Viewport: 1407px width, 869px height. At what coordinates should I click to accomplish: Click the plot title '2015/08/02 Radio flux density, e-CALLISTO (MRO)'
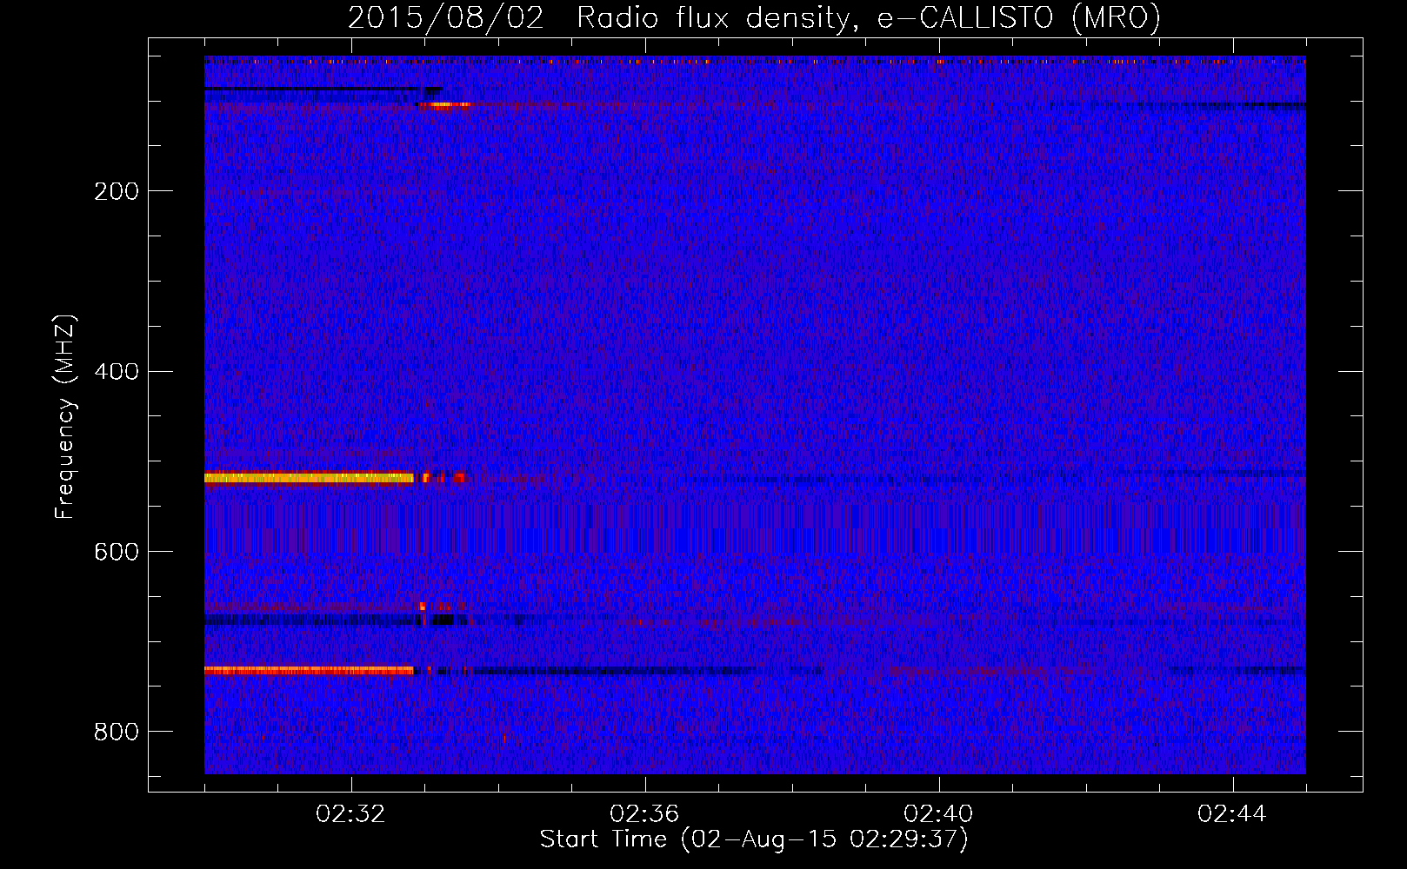754,17
